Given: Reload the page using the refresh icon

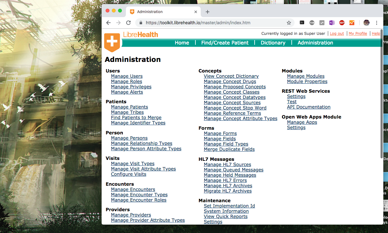Looking at the screenshot, I should click(x=128, y=23).
